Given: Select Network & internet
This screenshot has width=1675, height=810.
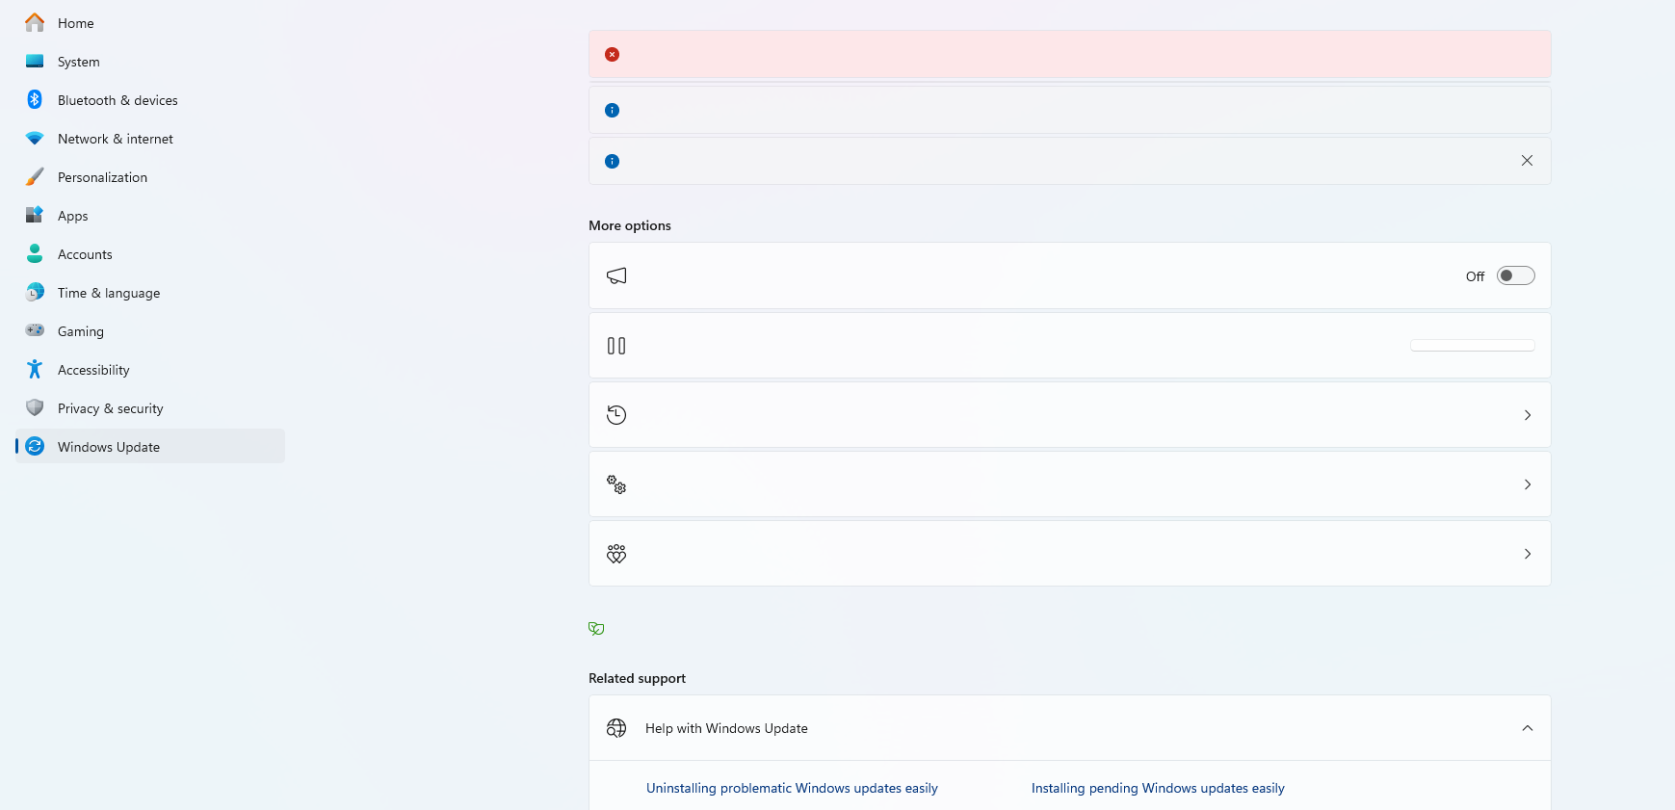Looking at the screenshot, I should pos(149,139).
